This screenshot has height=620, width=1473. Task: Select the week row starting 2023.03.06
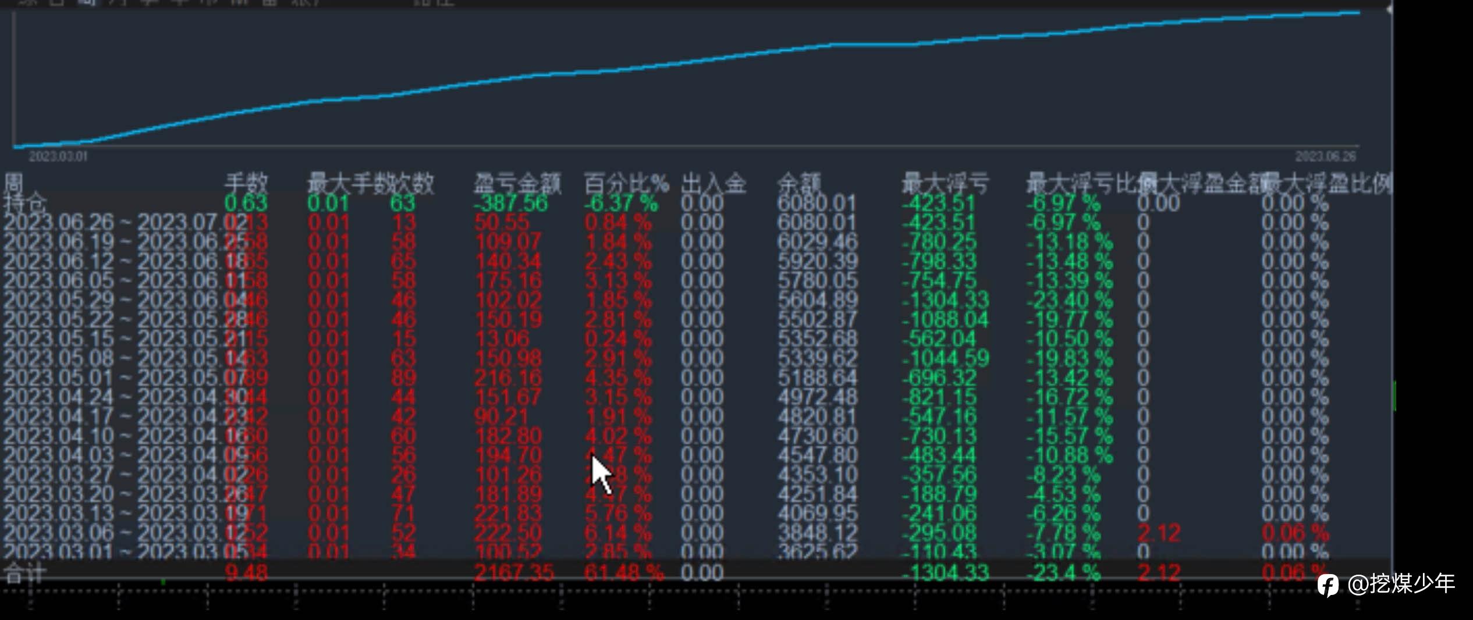coord(697,533)
